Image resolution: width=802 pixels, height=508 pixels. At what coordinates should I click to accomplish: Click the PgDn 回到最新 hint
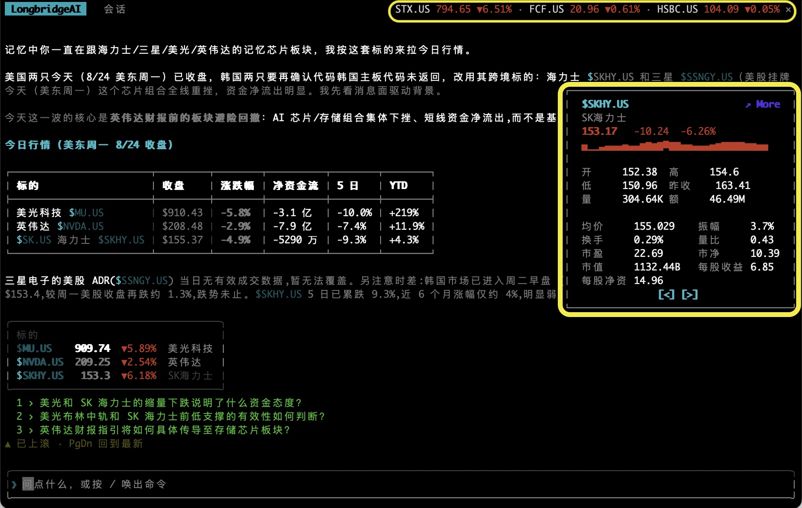tap(106, 444)
